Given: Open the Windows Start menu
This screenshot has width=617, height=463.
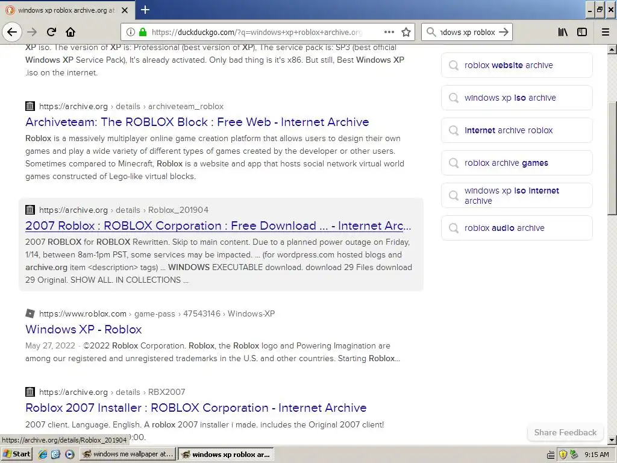Looking at the screenshot, I should [x=16, y=454].
